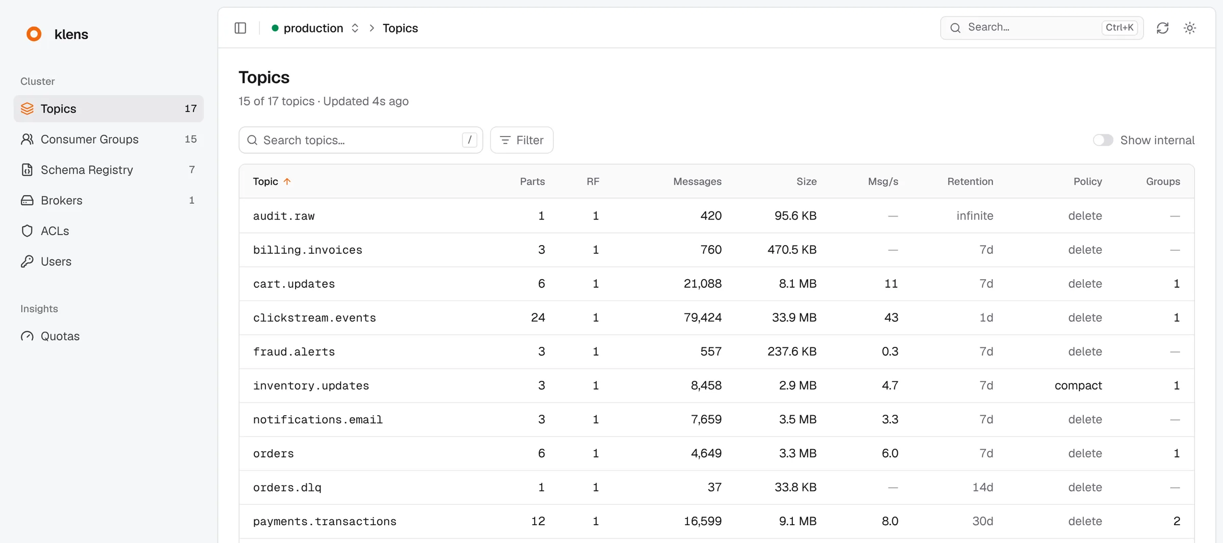
Task: Switch theme with the sun icon
Action: click(x=1190, y=28)
